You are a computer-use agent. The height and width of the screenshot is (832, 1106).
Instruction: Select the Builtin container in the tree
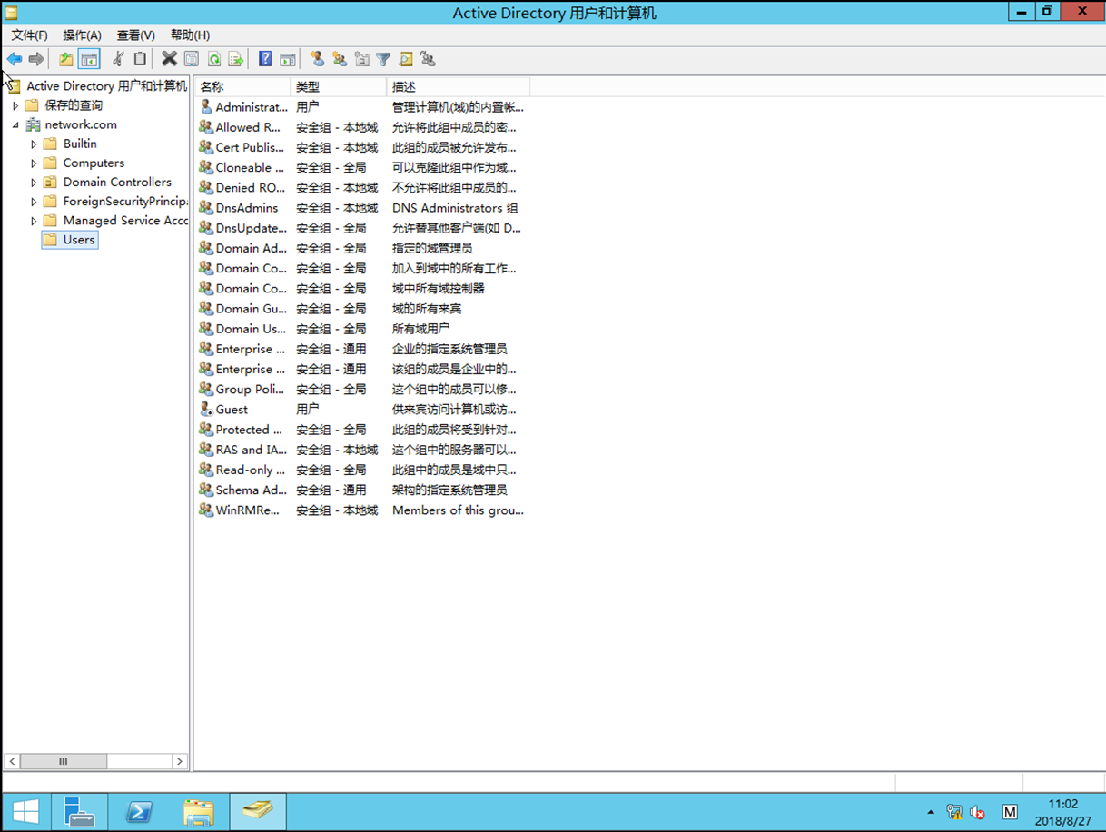pos(80,144)
